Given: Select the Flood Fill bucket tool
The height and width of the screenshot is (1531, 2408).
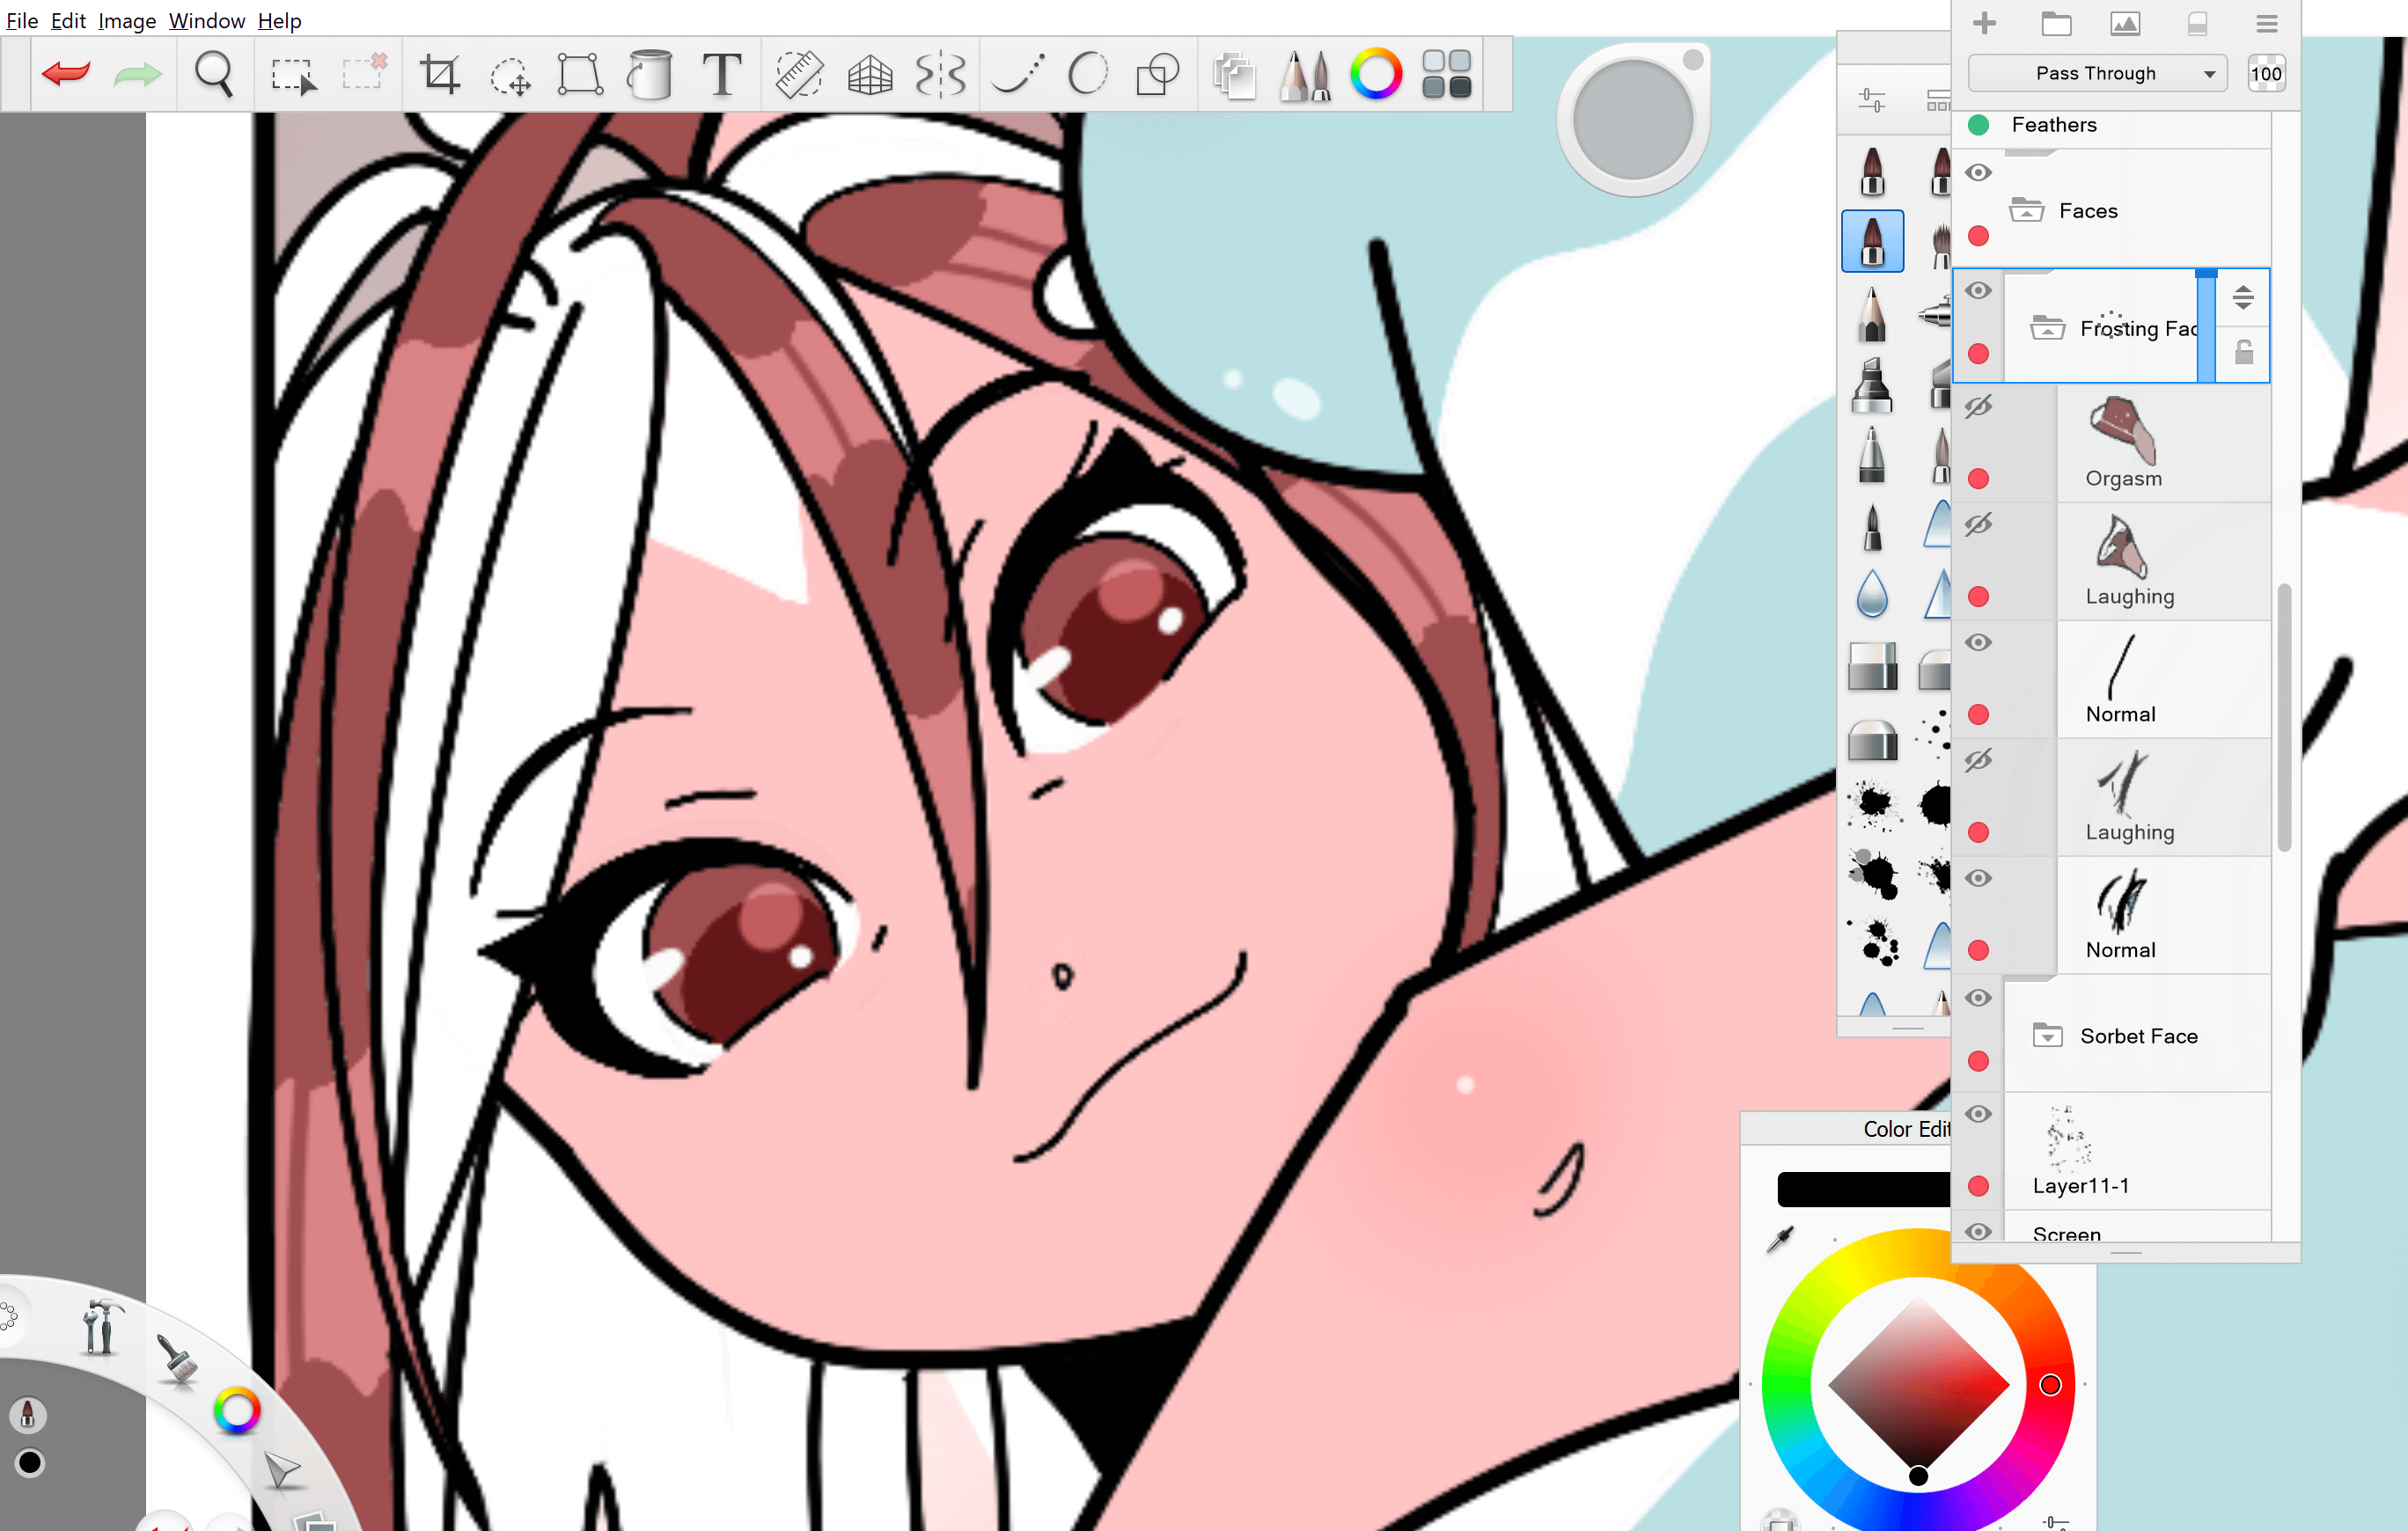Looking at the screenshot, I should pyautogui.click(x=650, y=74).
